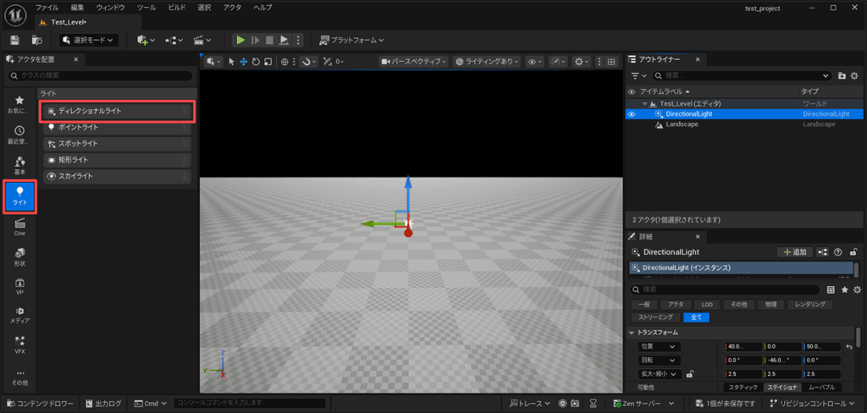Activate the scale gizmo tool
This screenshot has width=867, height=413.
tap(268, 62)
